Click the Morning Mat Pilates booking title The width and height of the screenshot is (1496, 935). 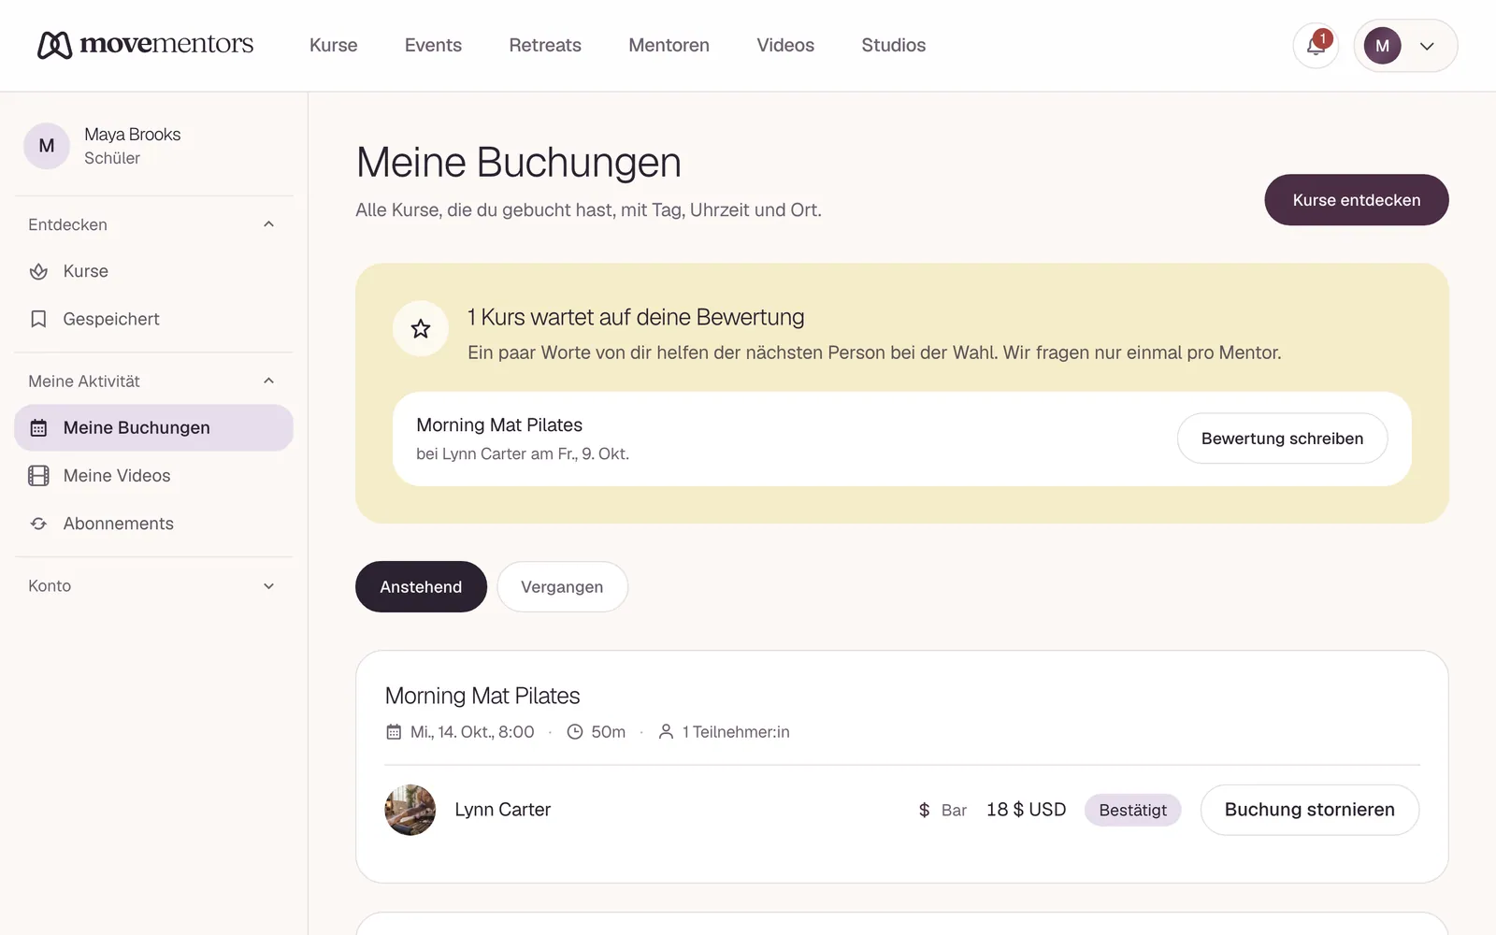[482, 696]
